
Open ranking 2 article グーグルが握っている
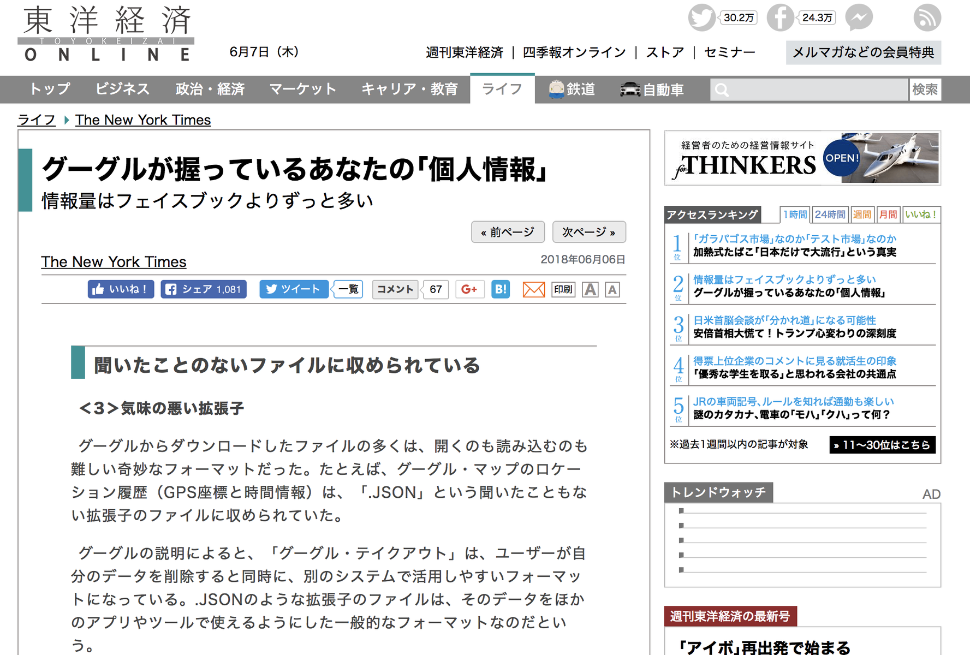click(789, 286)
